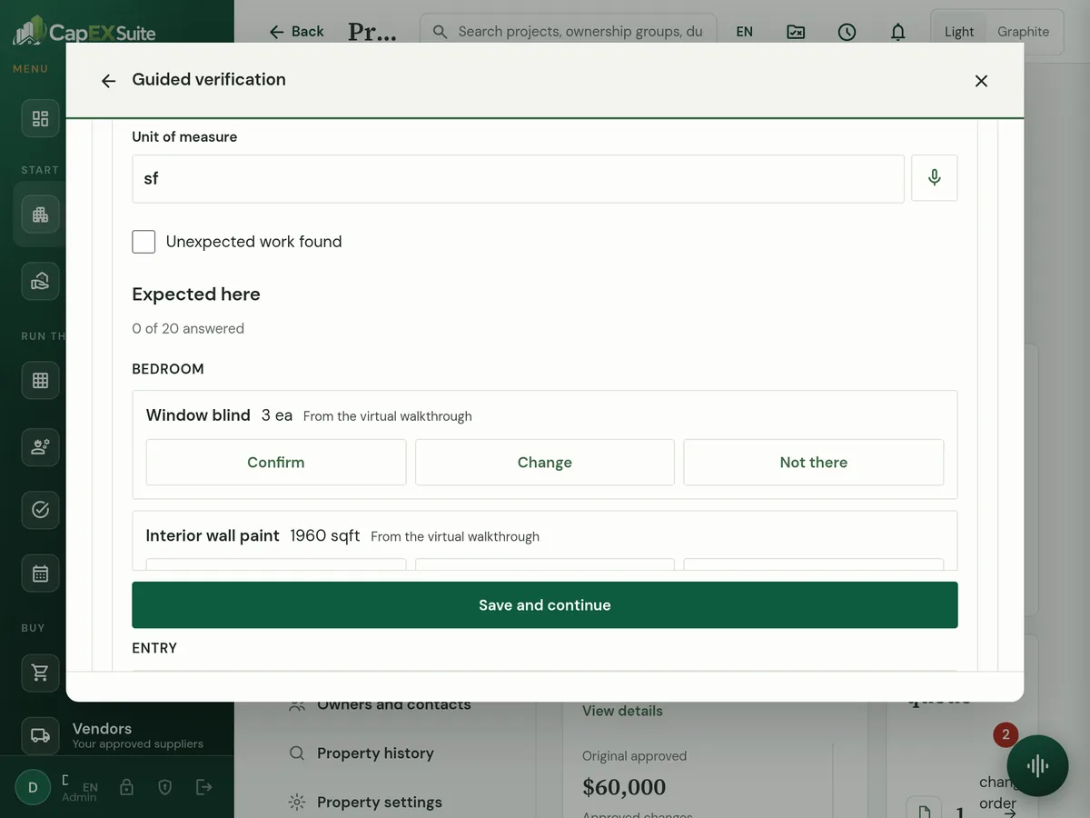
Task: Open the calendar icon in sidebar
Action: click(x=40, y=574)
